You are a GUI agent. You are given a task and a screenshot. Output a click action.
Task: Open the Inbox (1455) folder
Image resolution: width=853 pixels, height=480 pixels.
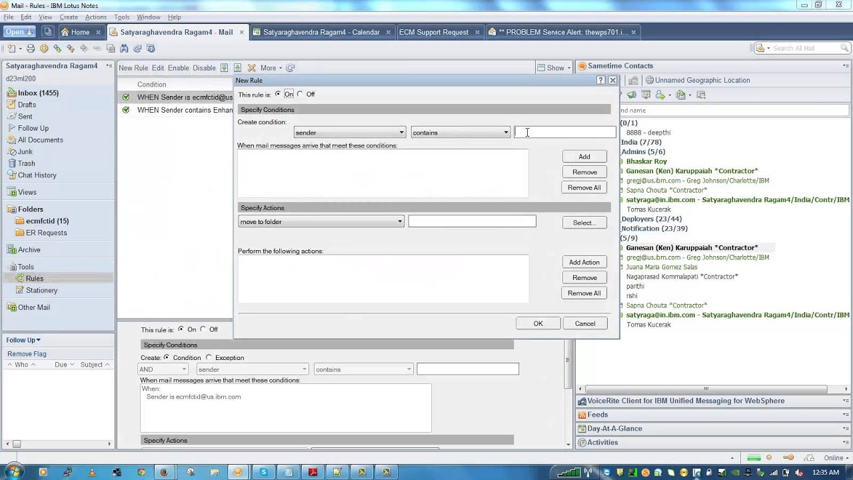click(38, 93)
